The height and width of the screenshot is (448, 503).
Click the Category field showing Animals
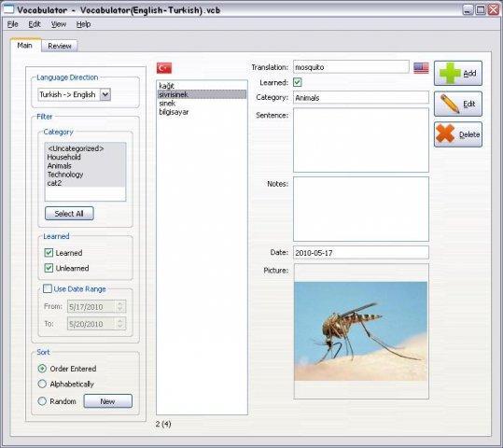pyautogui.click(x=361, y=98)
